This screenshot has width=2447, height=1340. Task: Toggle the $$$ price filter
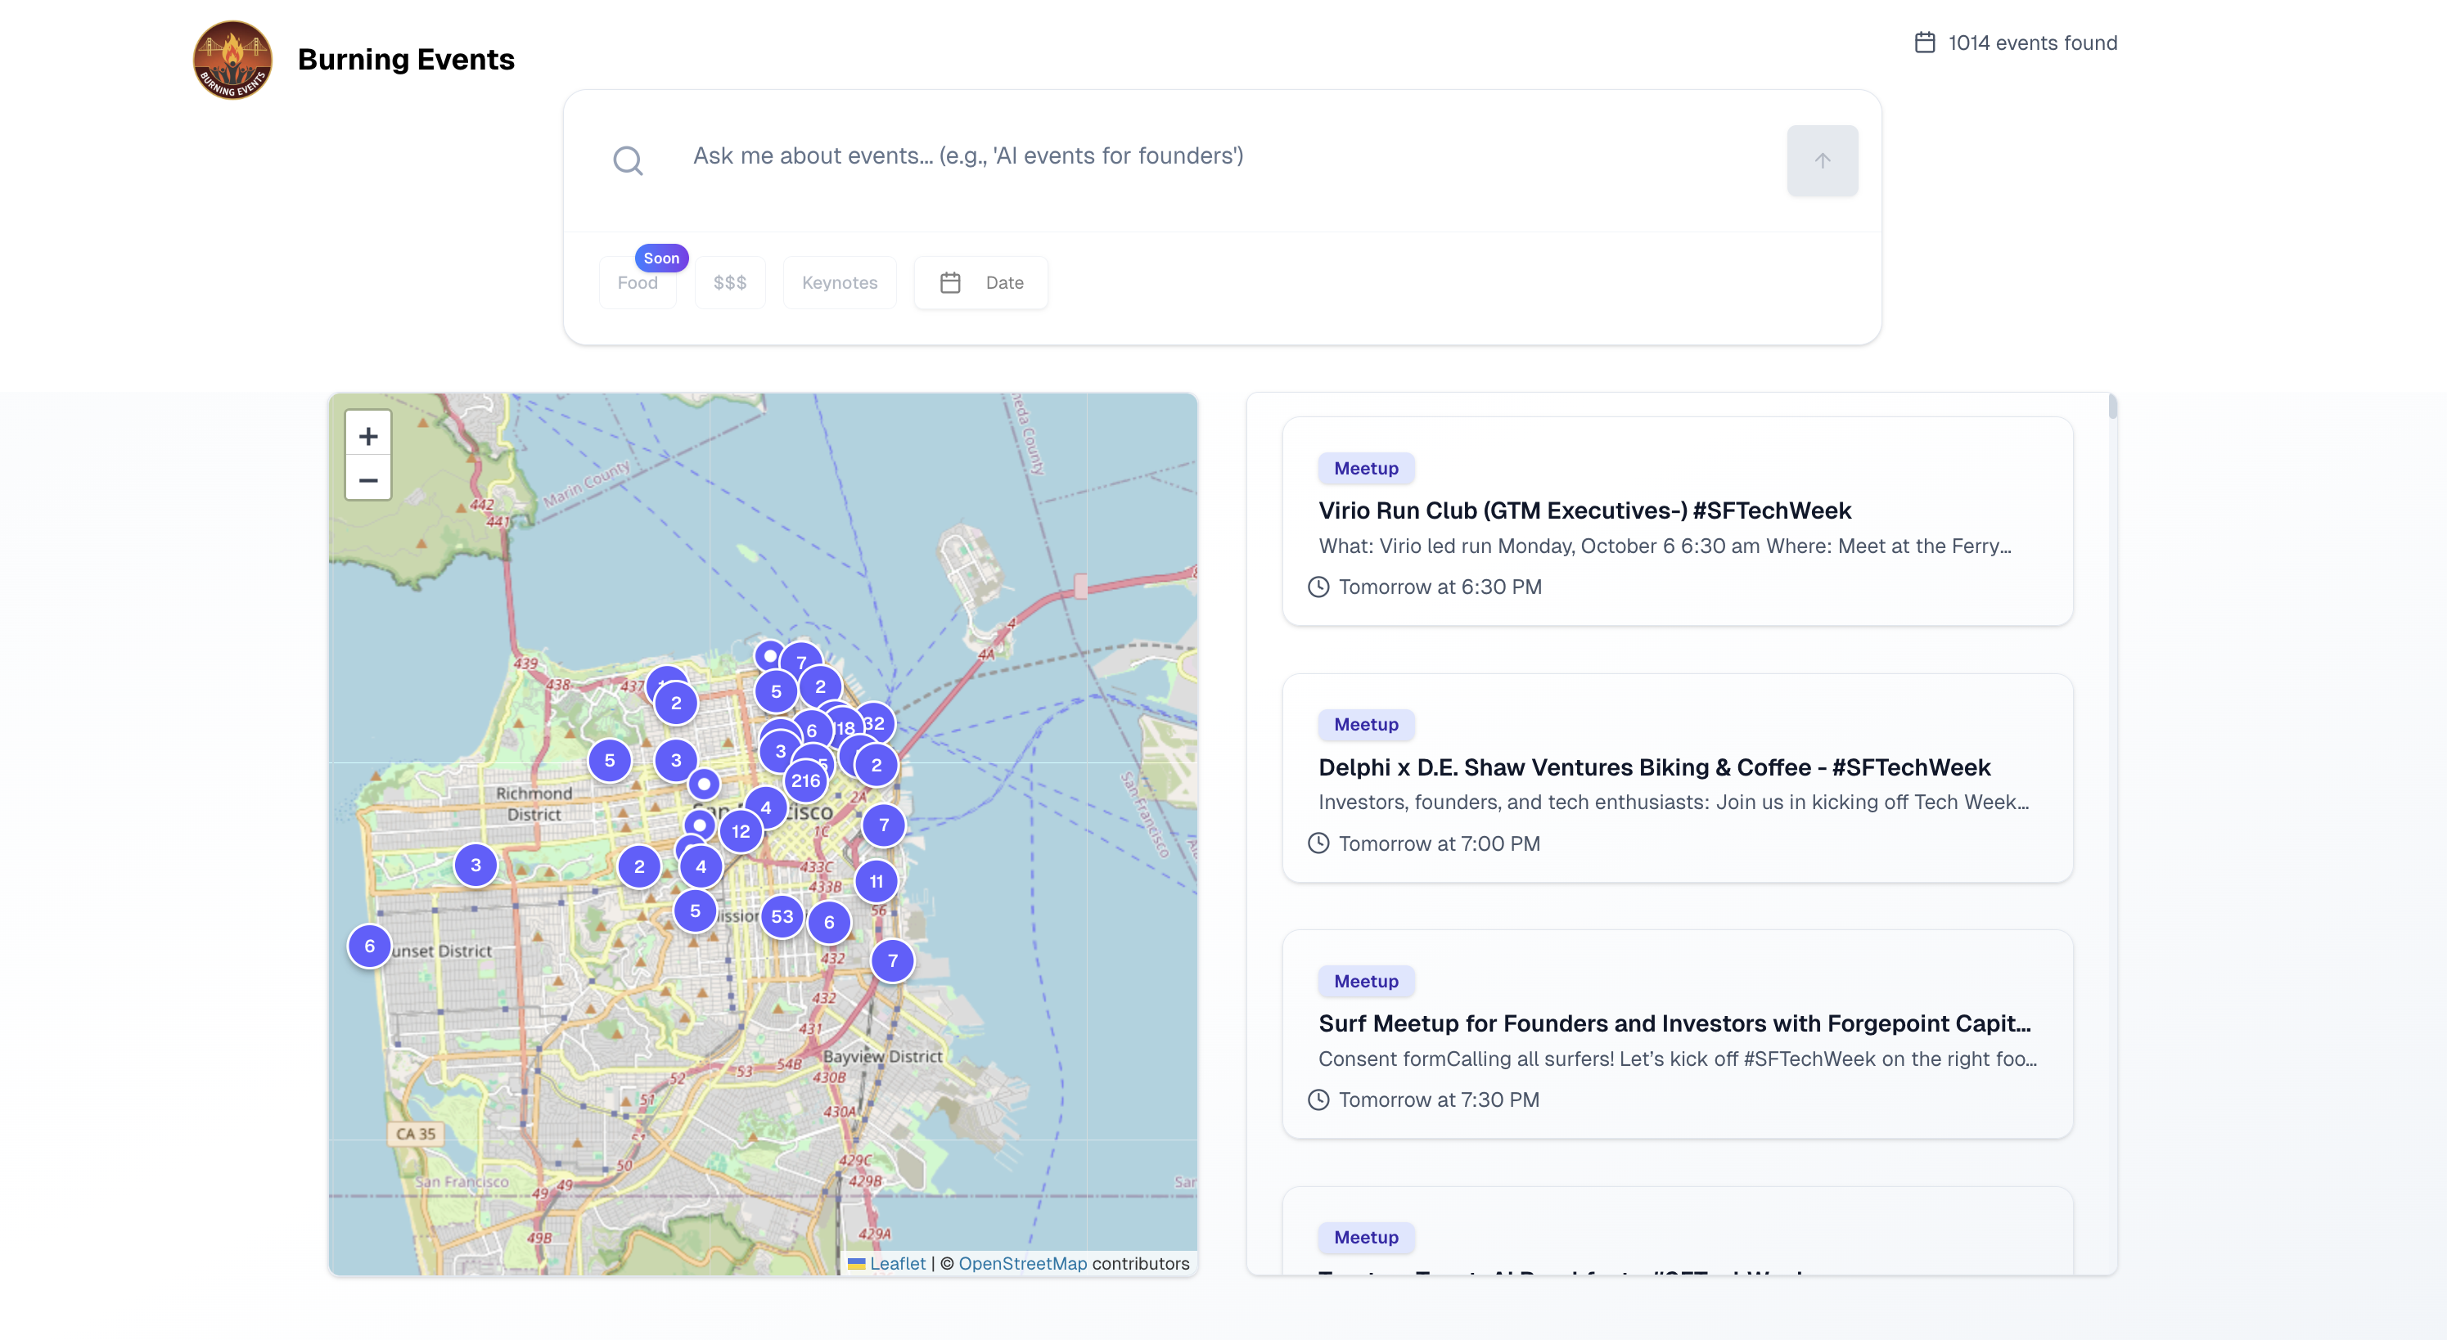(729, 283)
